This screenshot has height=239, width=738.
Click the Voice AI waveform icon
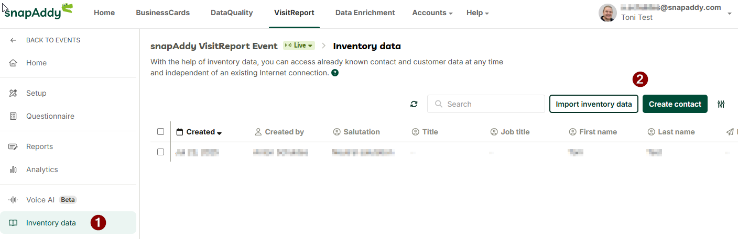pyautogui.click(x=14, y=200)
